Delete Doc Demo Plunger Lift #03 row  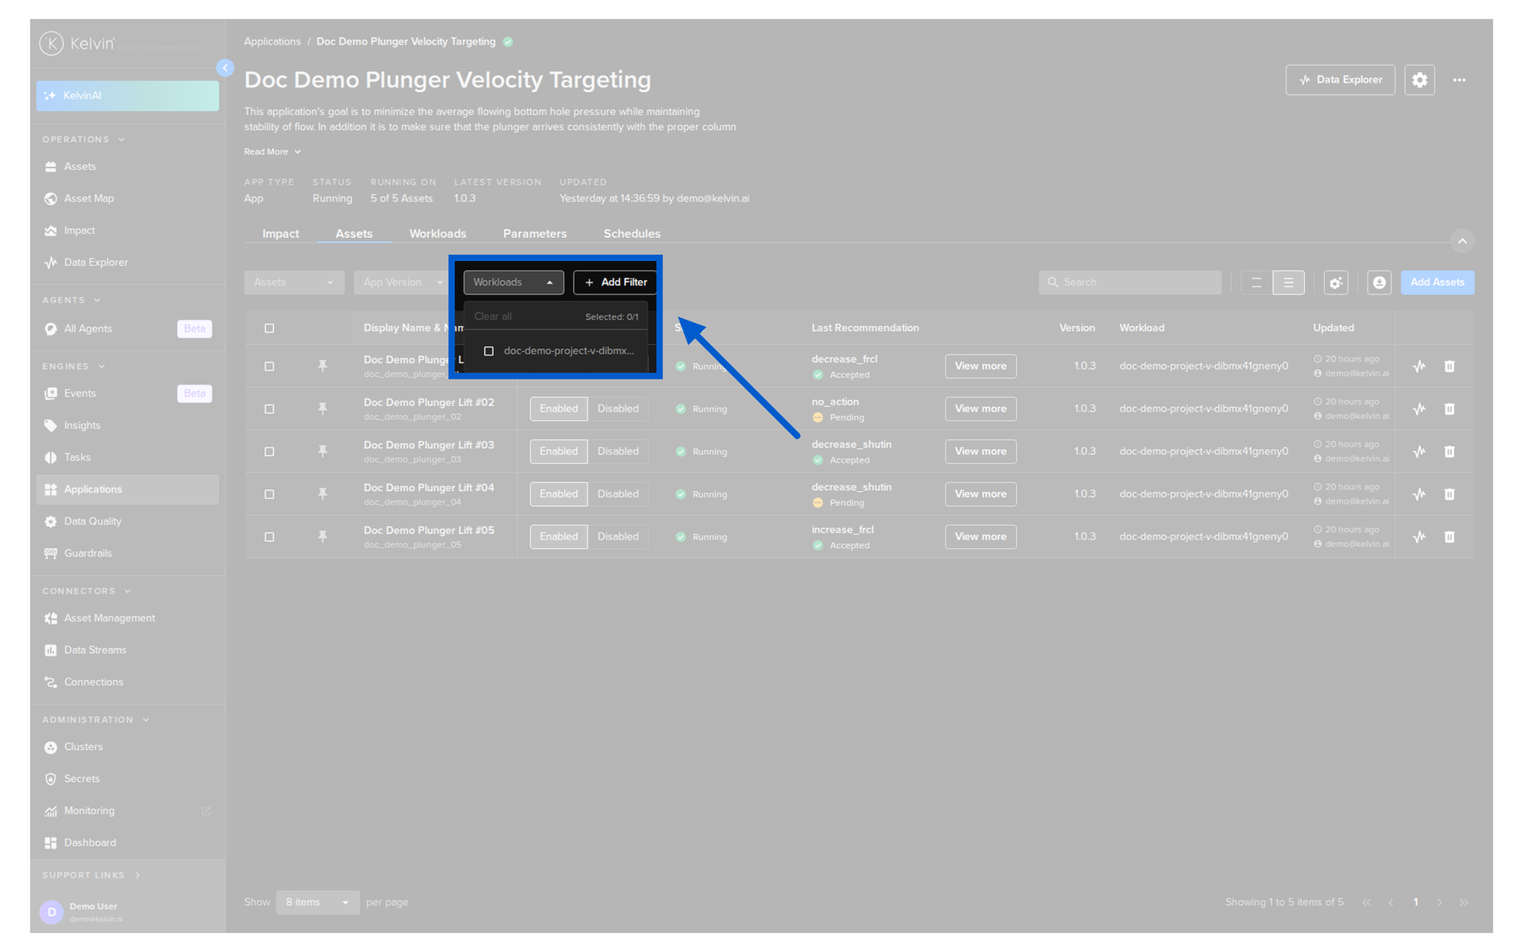tap(1449, 451)
